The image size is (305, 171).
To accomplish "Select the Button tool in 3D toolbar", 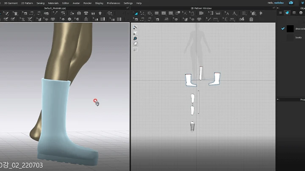I will (x=69, y=19).
